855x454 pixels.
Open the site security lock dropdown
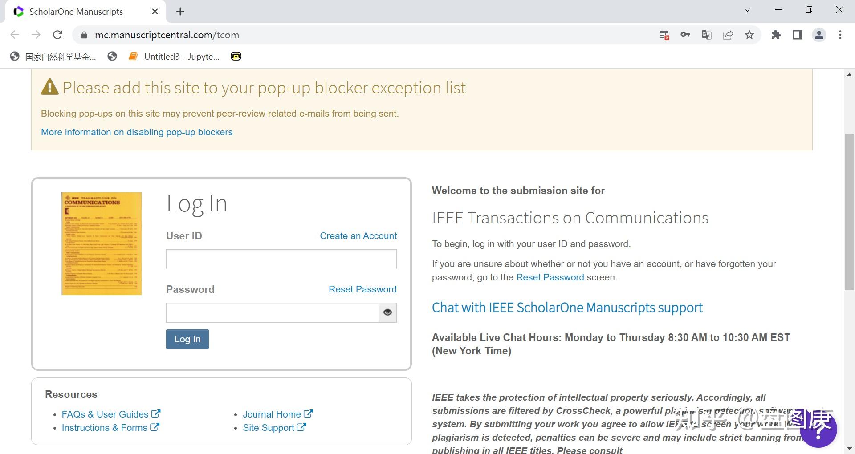coord(84,35)
